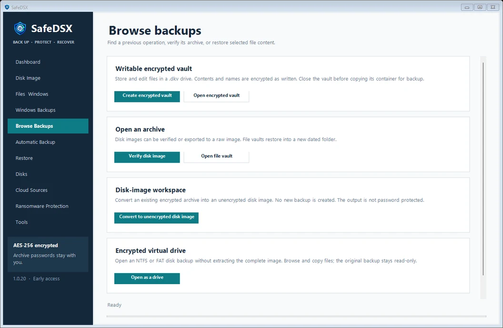
Task: Open Ransomware Protection page
Action: pyautogui.click(x=48, y=206)
